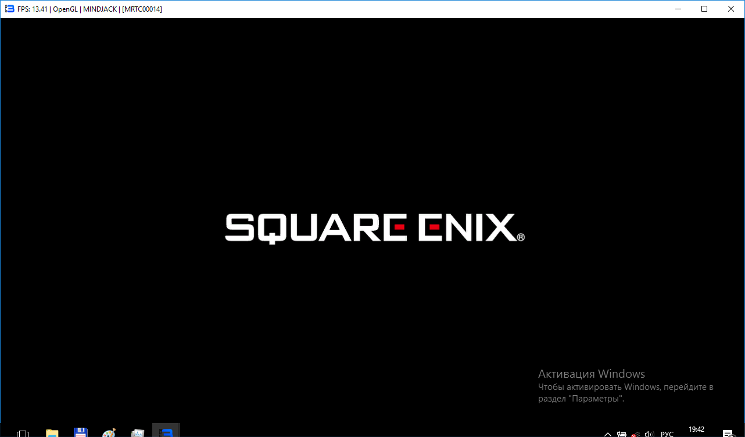Click the floppy disk icon in the taskbar
The width and height of the screenshot is (745, 437).
coord(81,433)
